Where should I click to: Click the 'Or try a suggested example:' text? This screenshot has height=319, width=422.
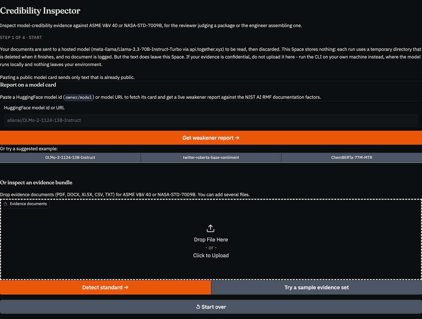point(29,149)
